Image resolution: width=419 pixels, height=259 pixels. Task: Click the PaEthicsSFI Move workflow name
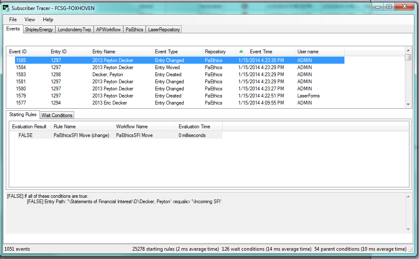click(x=135, y=135)
